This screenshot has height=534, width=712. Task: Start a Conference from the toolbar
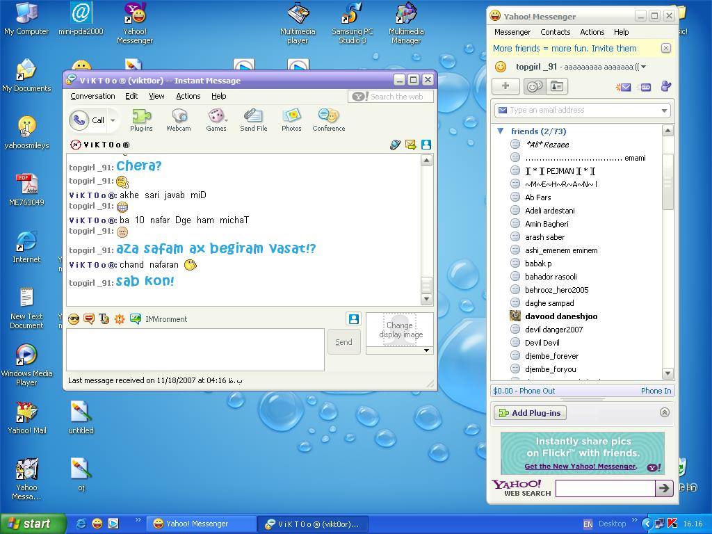(329, 120)
